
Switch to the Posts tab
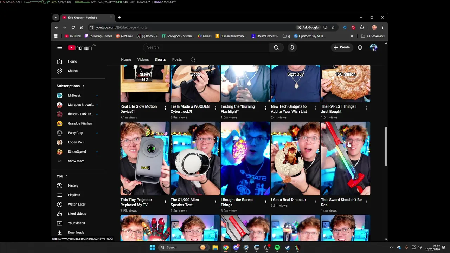click(177, 60)
